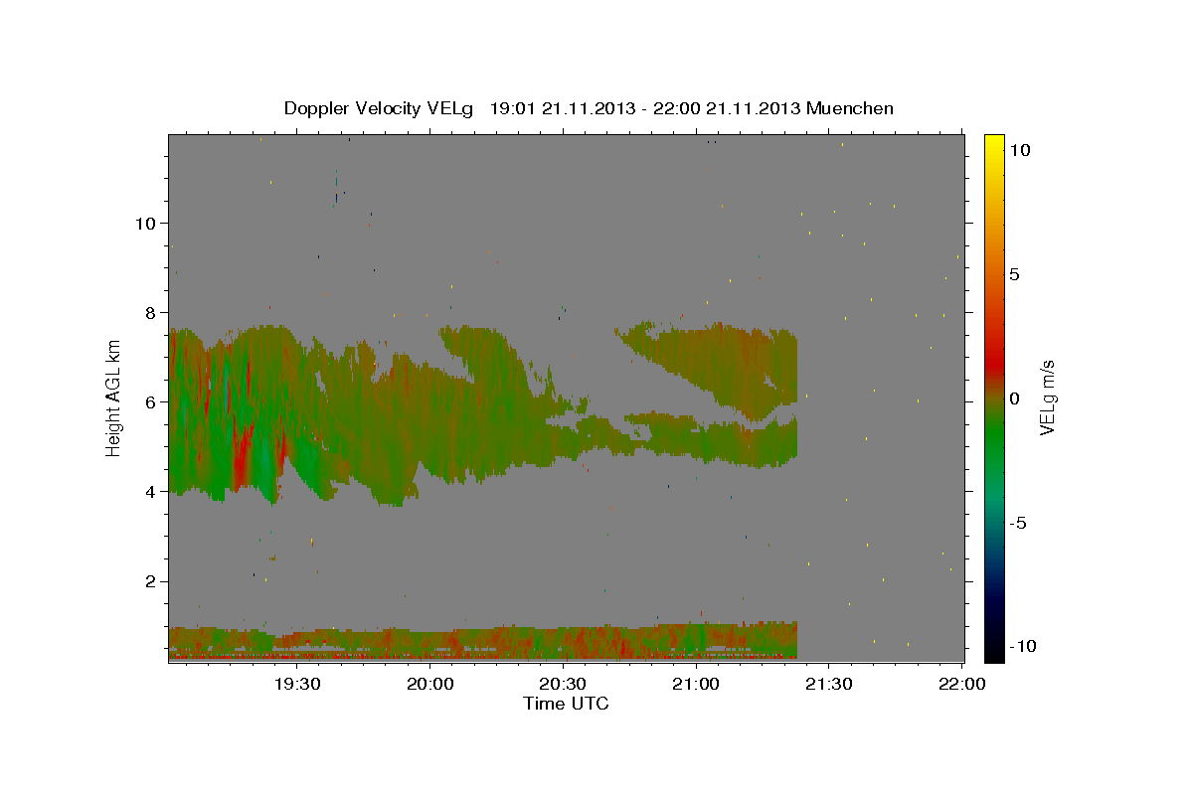
Task: Click the colorbar tick label -5
Action: 1018,523
